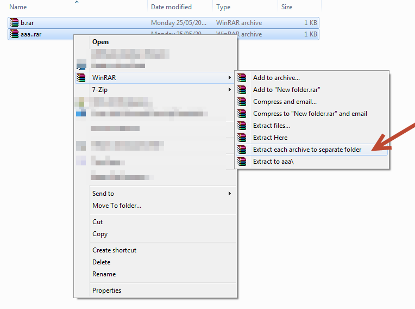Choose Rename in the context menu
The image size is (415, 309).
[104, 274]
